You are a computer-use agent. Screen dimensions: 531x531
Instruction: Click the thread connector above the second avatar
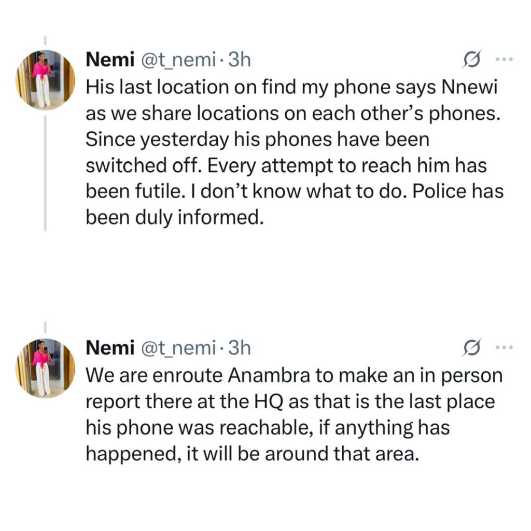(x=45, y=328)
